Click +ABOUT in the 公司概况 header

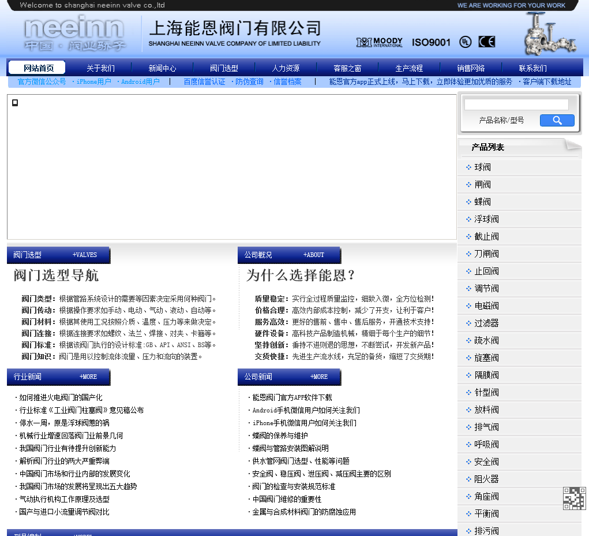pyautogui.click(x=314, y=255)
